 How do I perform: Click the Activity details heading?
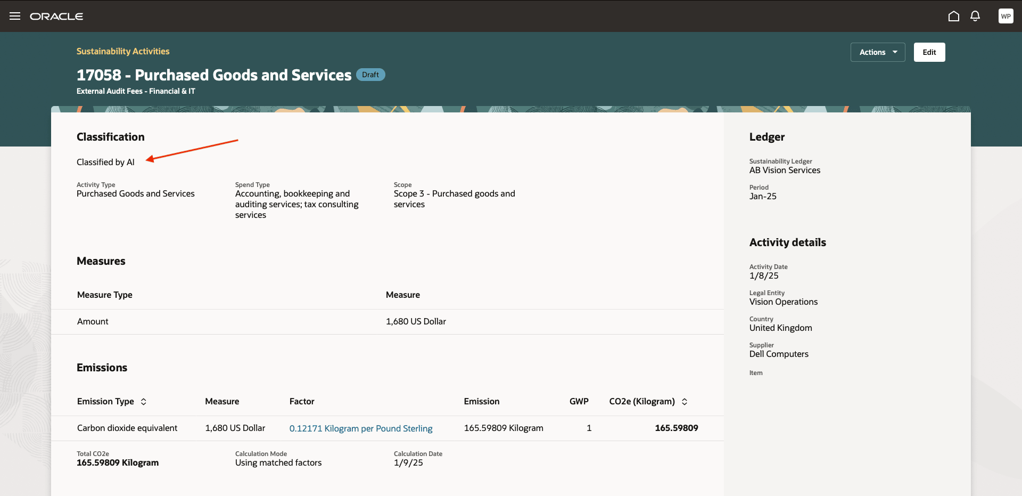click(788, 242)
